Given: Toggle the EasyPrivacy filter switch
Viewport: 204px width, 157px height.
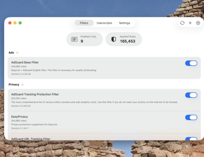Looking at the screenshot, I should point(191,117).
